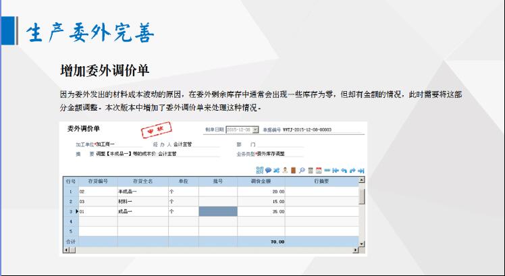
Task: Jump to first record arrow icon
Action: pyautogui.click(x=335, y=170)
